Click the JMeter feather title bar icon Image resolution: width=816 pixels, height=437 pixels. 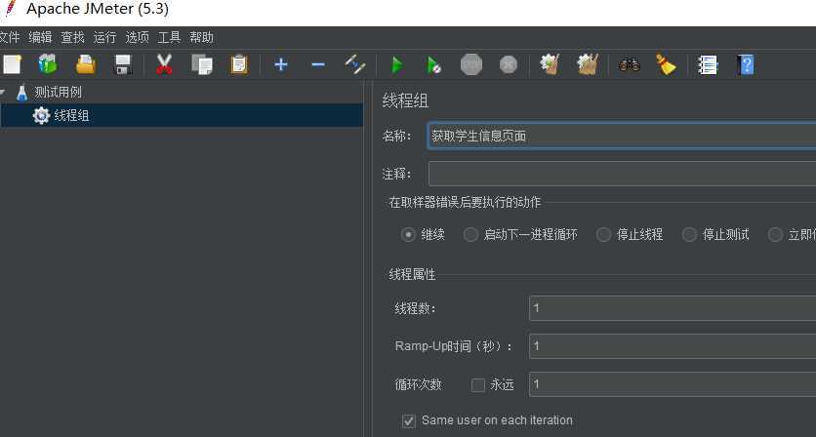[x=10, y=9]
